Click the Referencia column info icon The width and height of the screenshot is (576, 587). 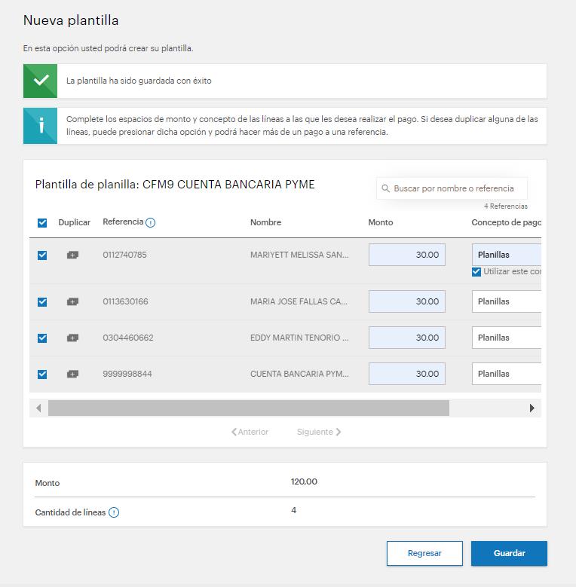click(x=150, y=222)
